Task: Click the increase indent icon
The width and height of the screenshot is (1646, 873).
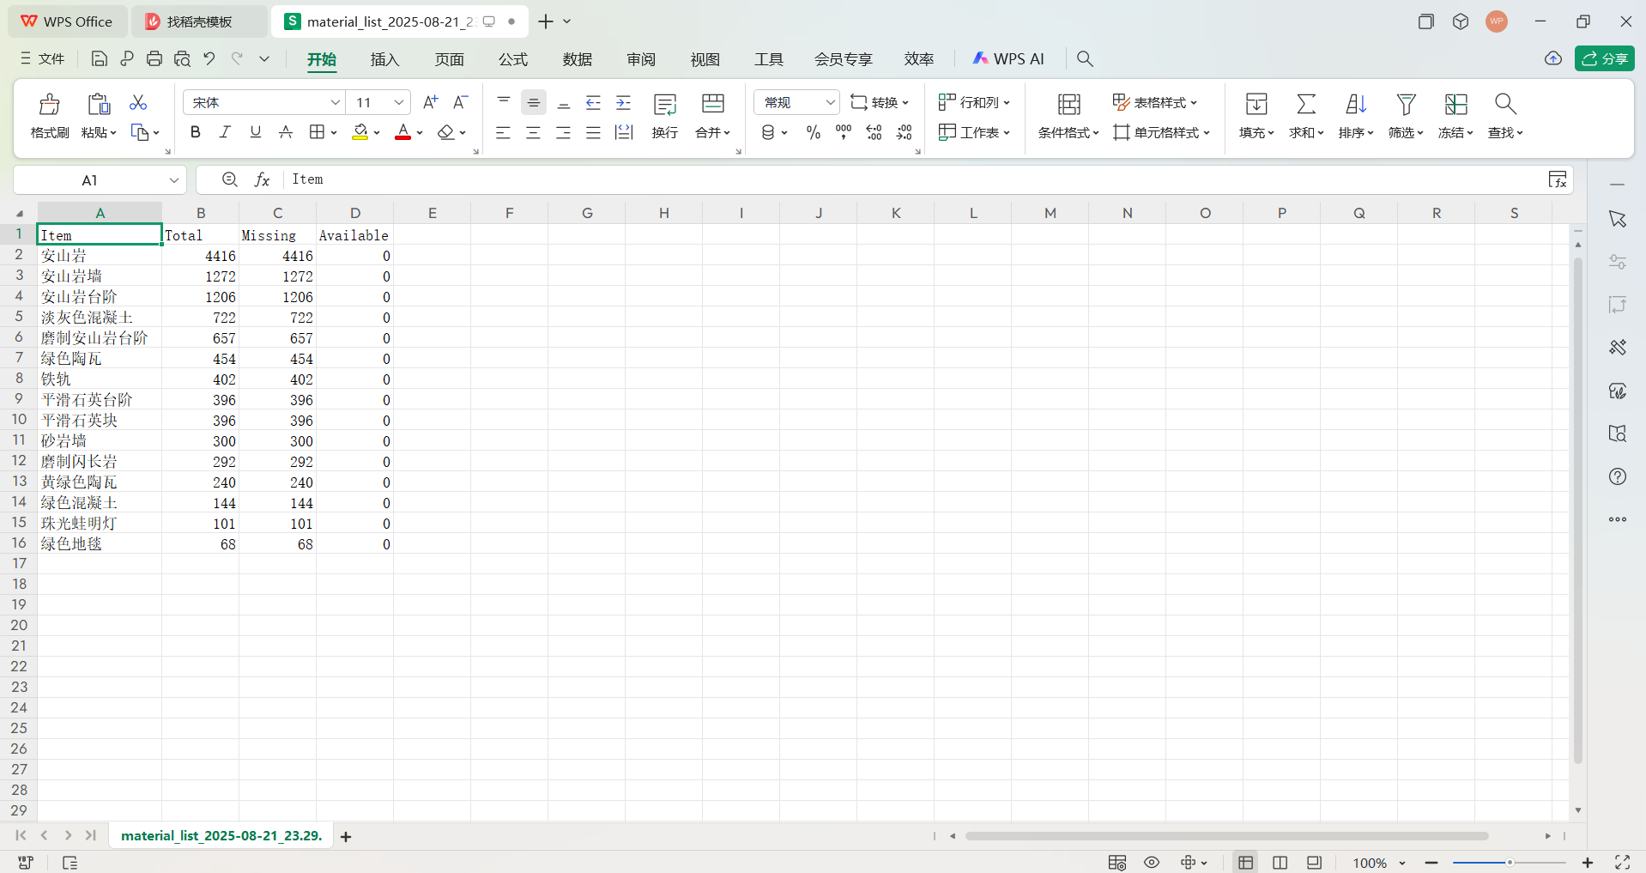Action: pyautogui.click(x=624, y=102)
